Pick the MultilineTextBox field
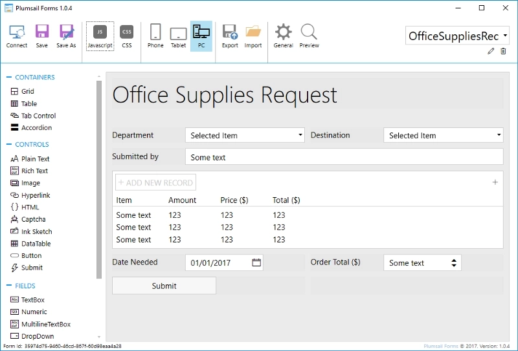Image resolution: width=518 pixels, height=351 pixels. tap(40, 324)
